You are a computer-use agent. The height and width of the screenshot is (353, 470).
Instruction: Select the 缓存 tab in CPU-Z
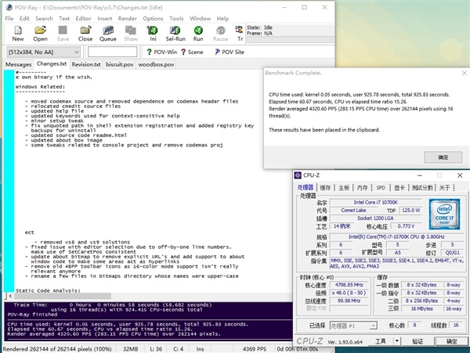pos(325,188)
